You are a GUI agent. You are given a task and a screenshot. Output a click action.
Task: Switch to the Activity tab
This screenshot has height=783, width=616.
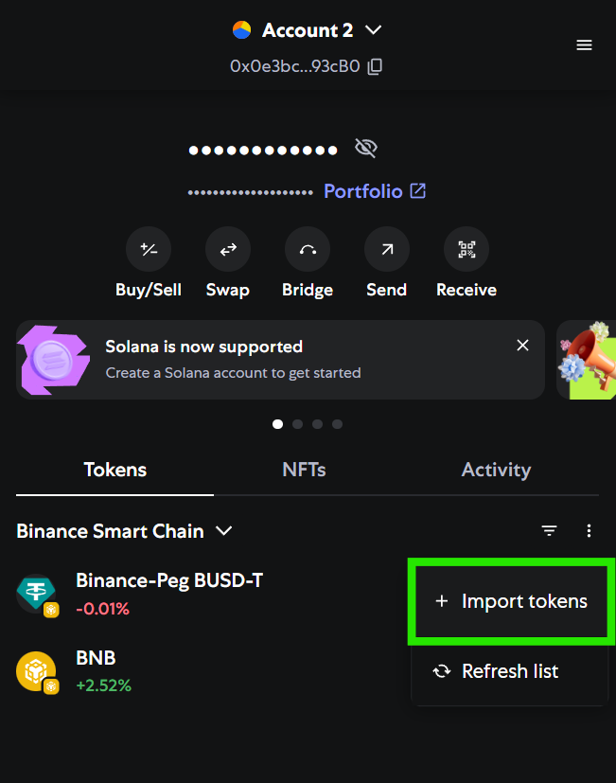(496, 470)
